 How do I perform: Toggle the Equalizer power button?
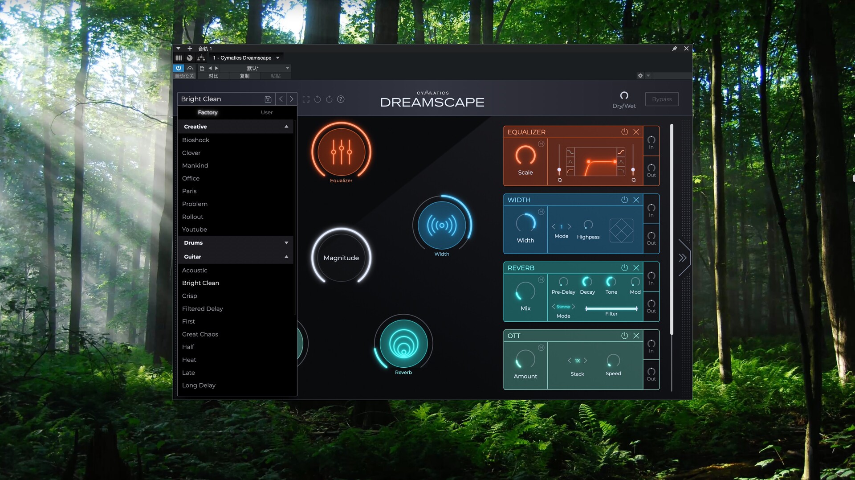624,132
